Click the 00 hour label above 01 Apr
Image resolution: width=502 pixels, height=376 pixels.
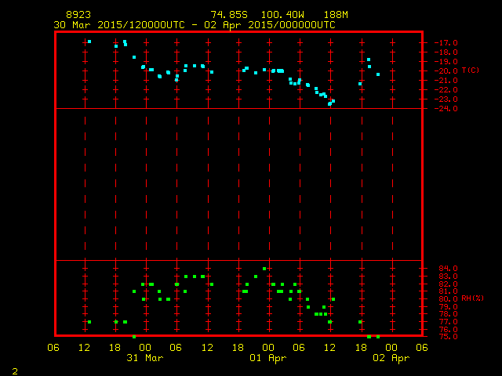point(268,348)
